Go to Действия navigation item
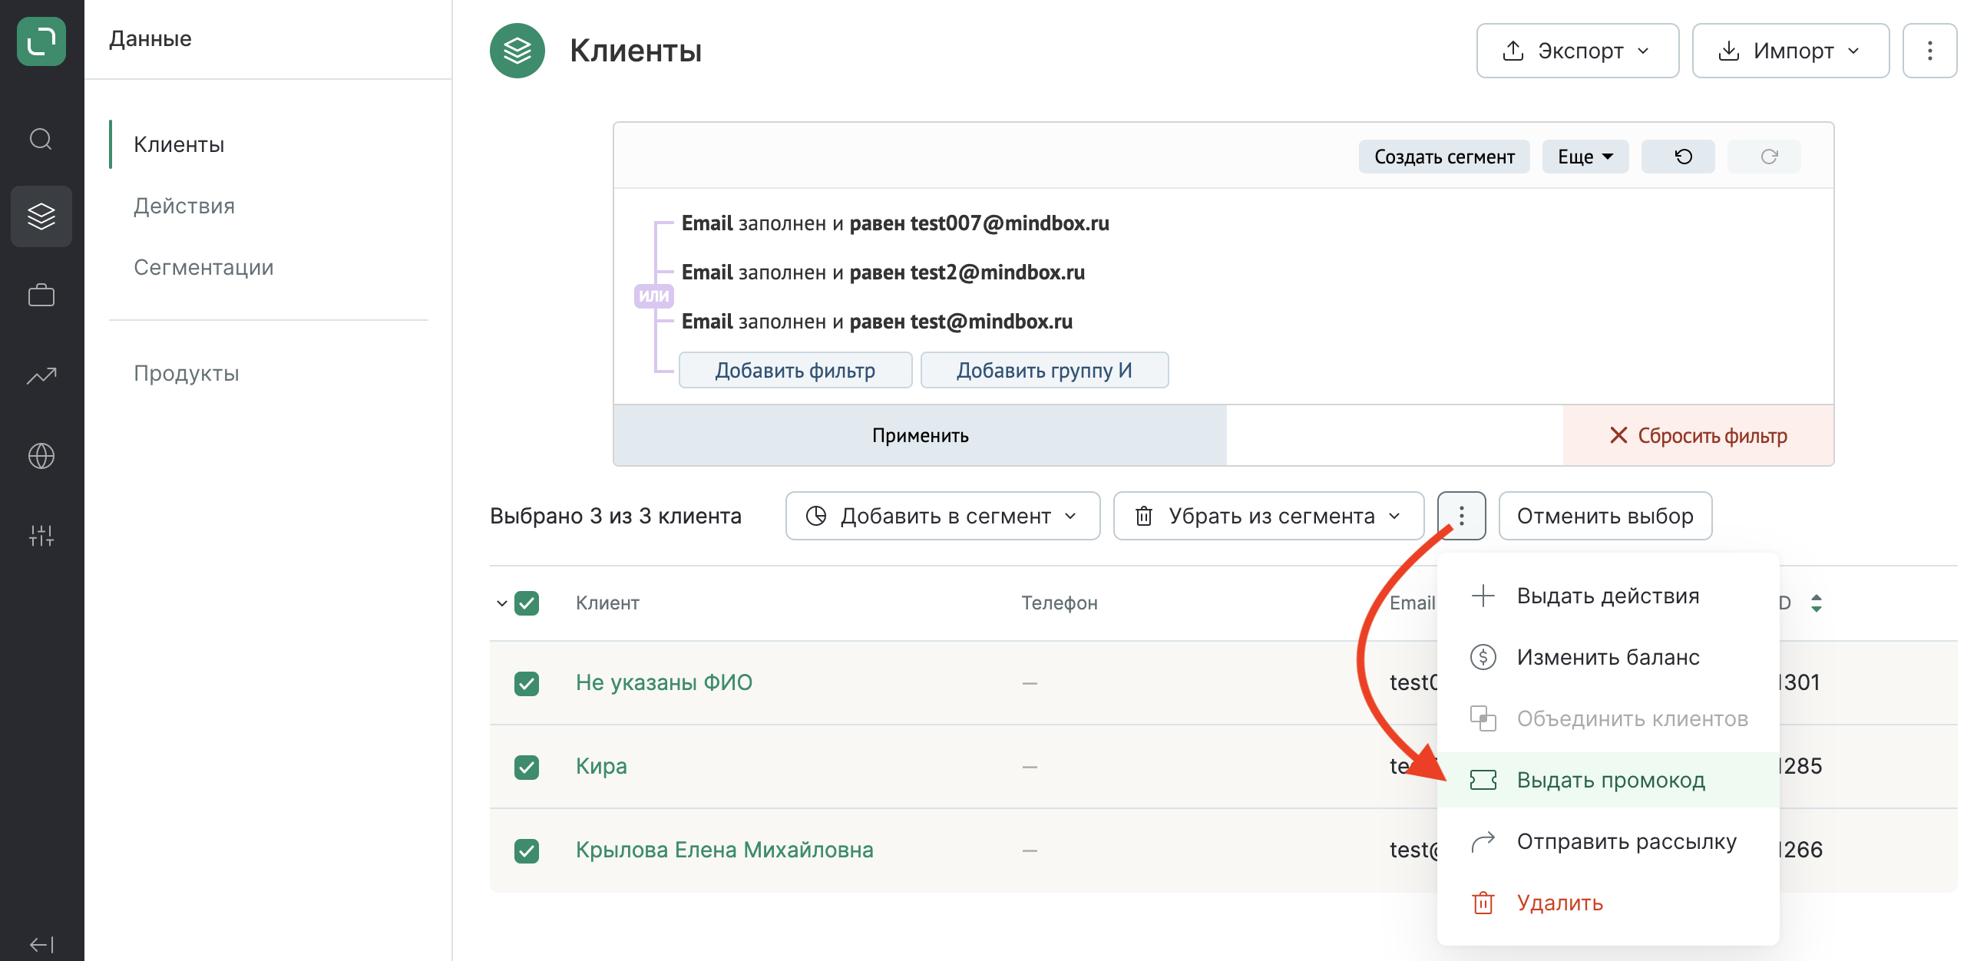Screen dimensions: 1987x961 [x=184, y=206]
